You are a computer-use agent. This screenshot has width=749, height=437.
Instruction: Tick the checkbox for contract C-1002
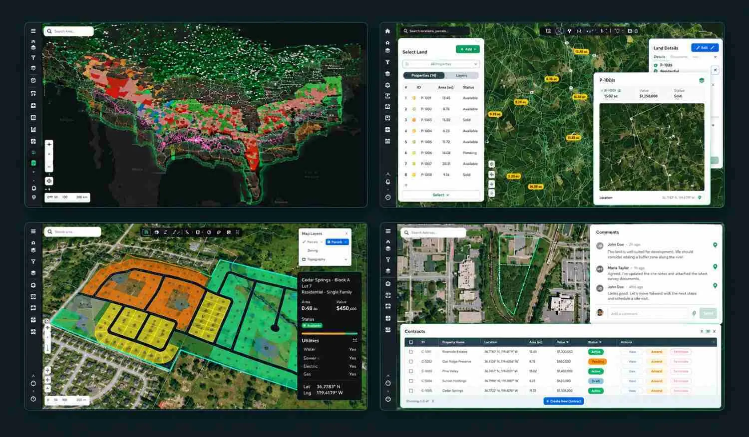411,361
